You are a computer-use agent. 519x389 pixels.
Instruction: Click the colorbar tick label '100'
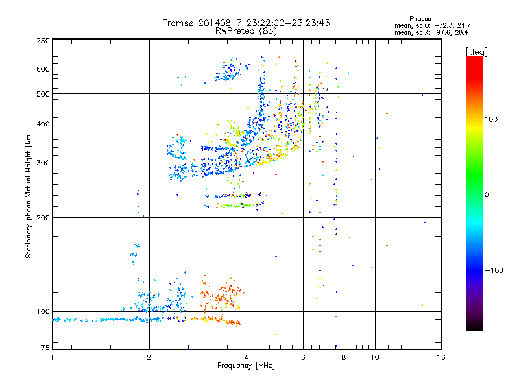491,119
